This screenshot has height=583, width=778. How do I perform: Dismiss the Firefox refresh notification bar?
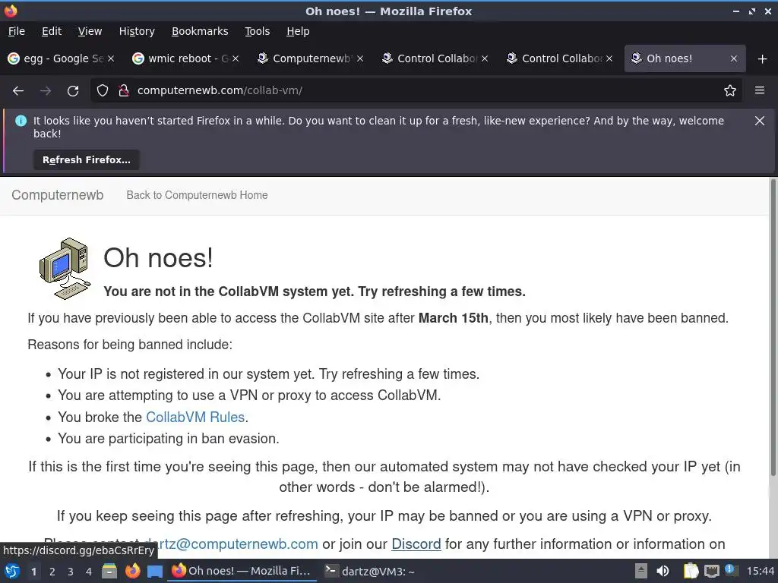pyautogui.click(x=760, y=121)
